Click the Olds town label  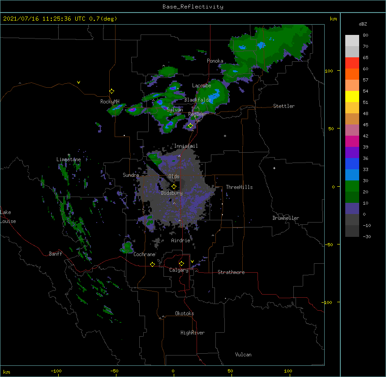pyautogui.click(x=174, y=176)
